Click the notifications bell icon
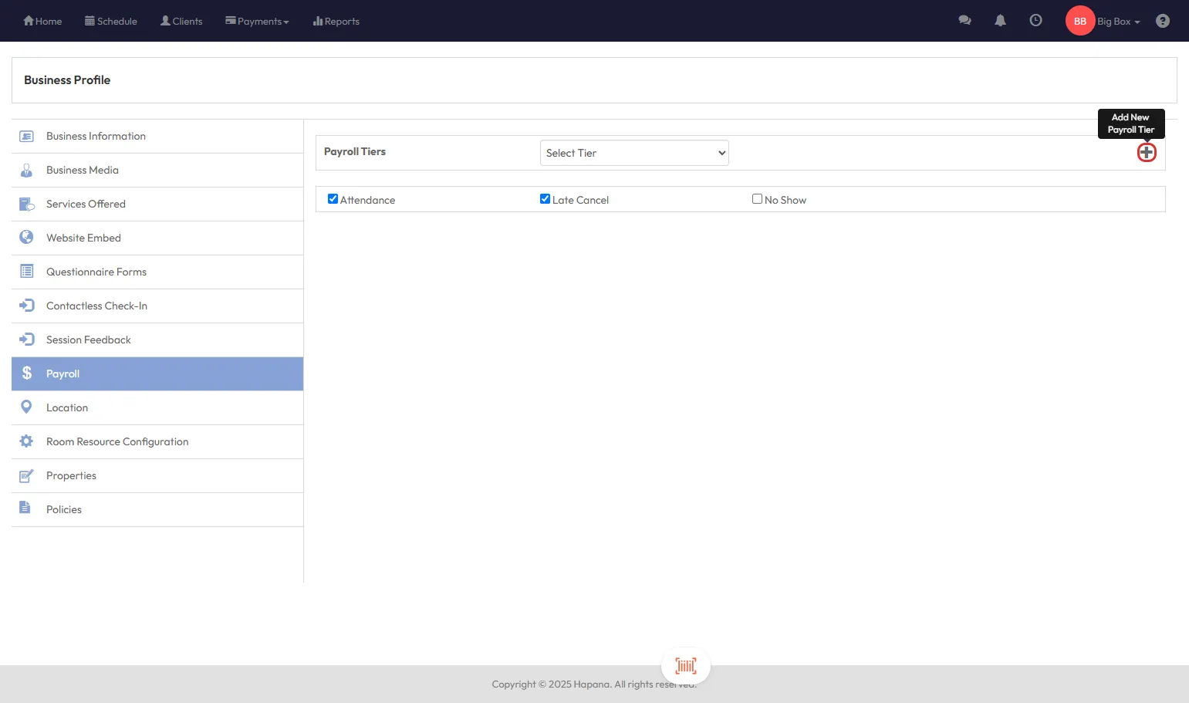This screenshot has height=703, width=1189. 1000,21
